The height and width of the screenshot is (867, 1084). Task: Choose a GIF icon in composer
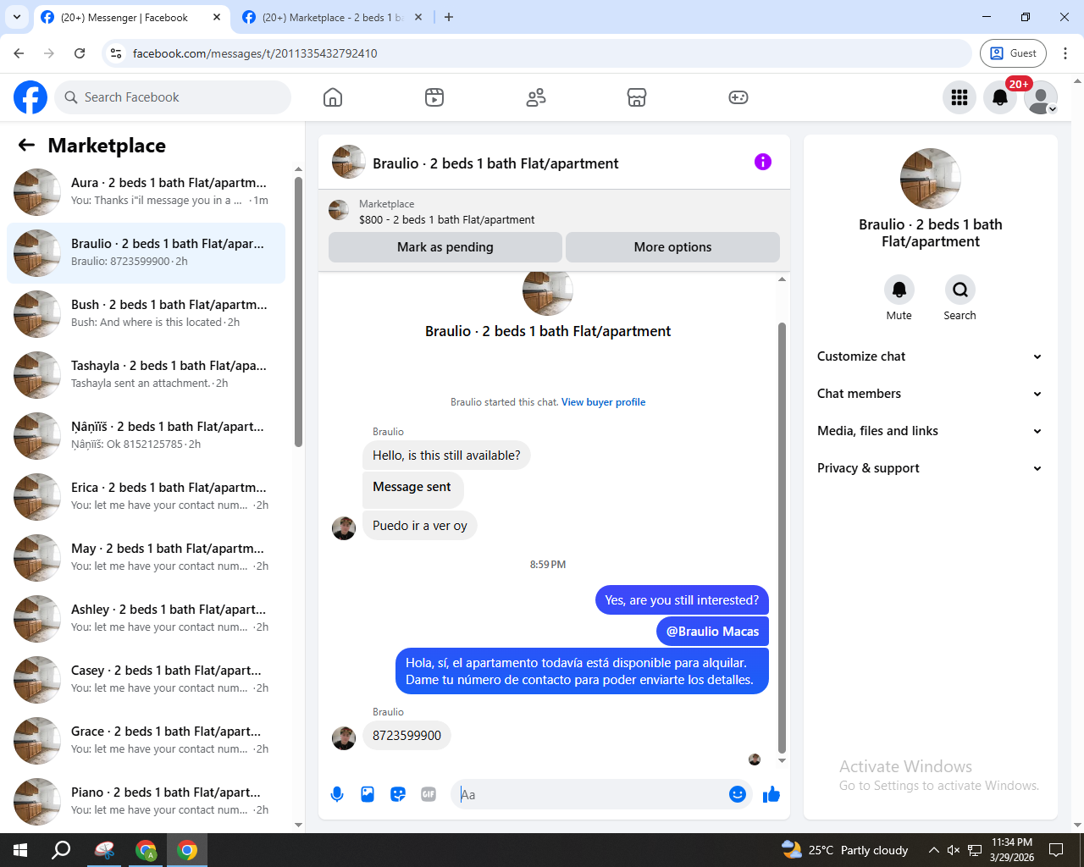click(x=429, y=794)
